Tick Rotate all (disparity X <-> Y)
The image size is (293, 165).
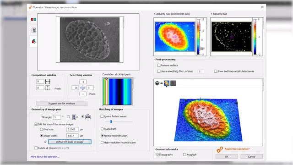tap(36, 148)
